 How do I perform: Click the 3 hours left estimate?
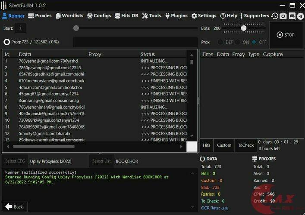pyautogui.click(x=269, y=149)
